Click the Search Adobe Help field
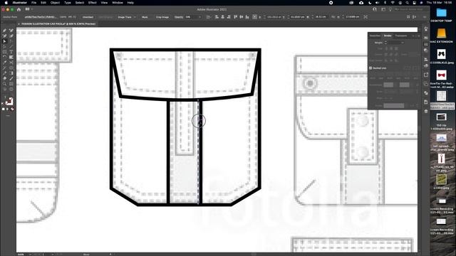The width and height of the screenshot is (456, 256). click(410, 9)
